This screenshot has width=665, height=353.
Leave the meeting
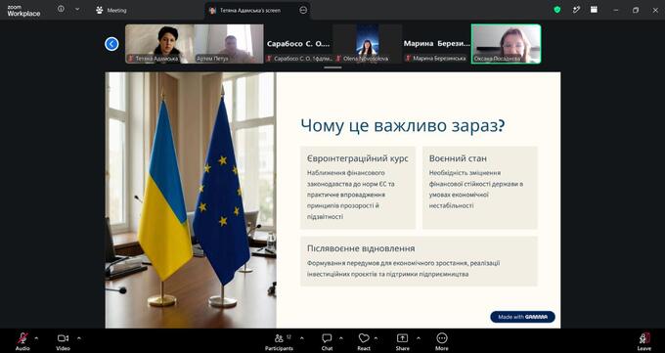[644, 341]
